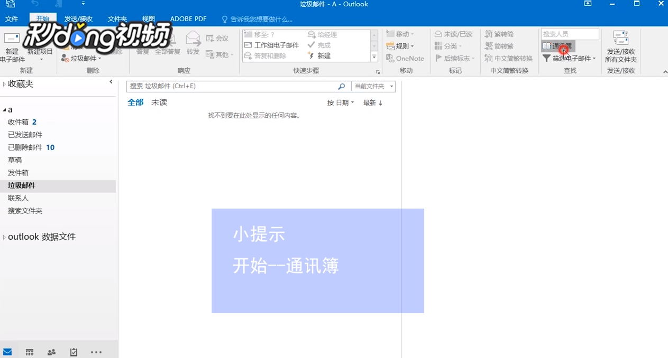Open the 通讯簿 (Address Book)
Viewport: 668px width, 358px height.
[557, 46]
